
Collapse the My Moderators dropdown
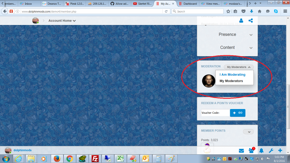click(x=239, y=67)
